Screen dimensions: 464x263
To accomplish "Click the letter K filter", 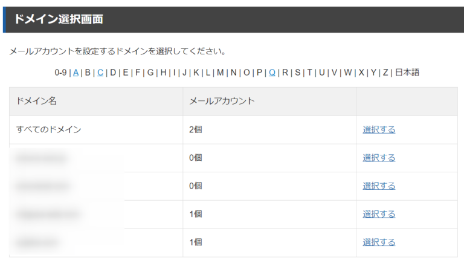I will pyautogui.click(x=196, y=73).
